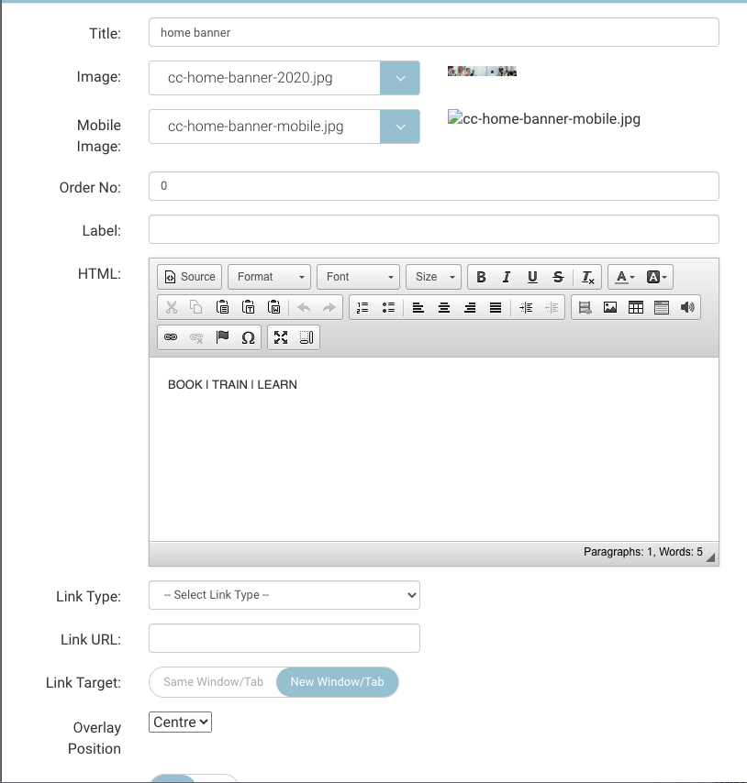Click the Source button in the editor
Screen dimensions: 747x783
tap(188, 277)
